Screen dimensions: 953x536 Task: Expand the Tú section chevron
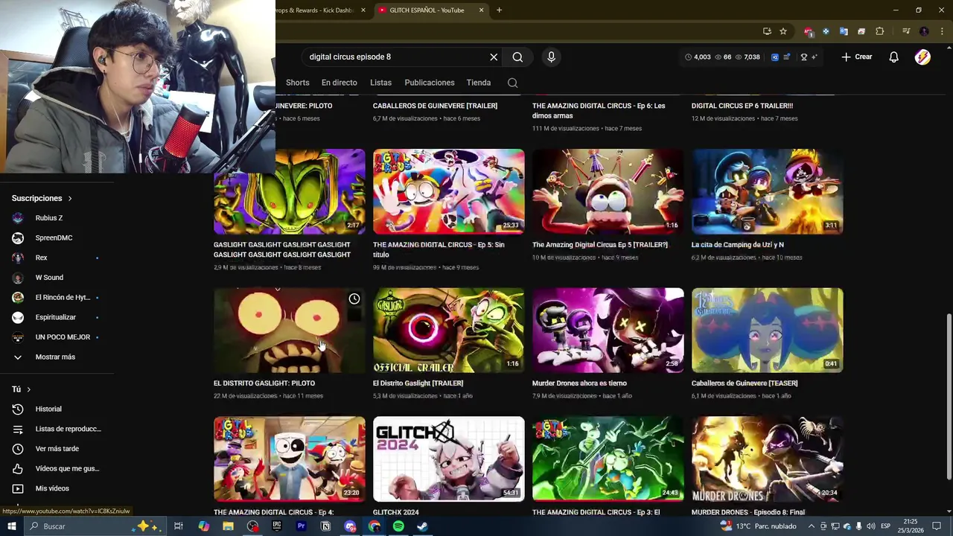(x=28, y=389)
